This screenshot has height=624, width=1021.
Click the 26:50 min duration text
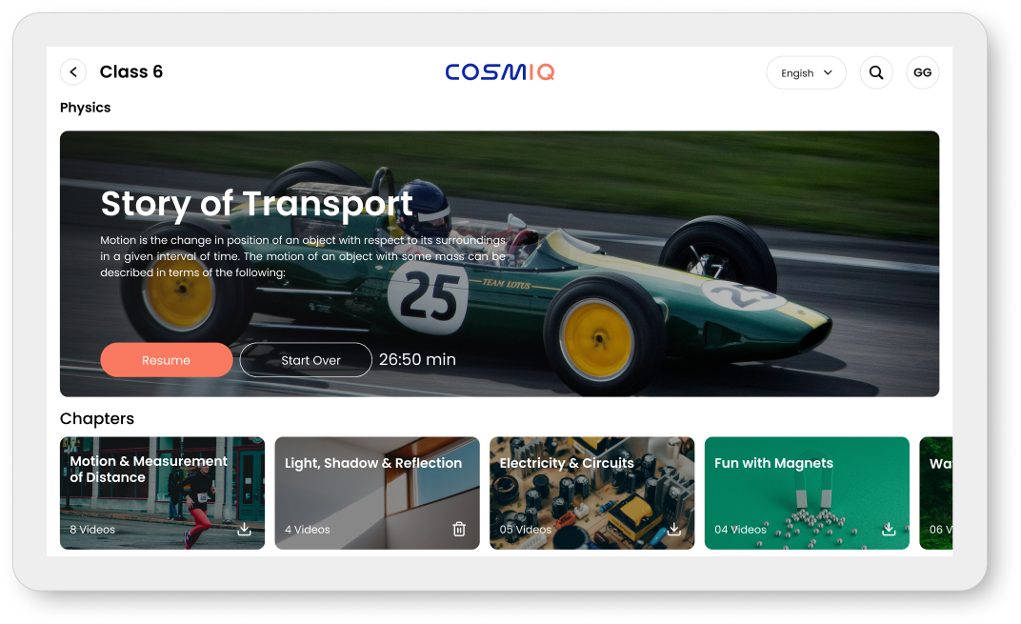click(x=417, y=360)
